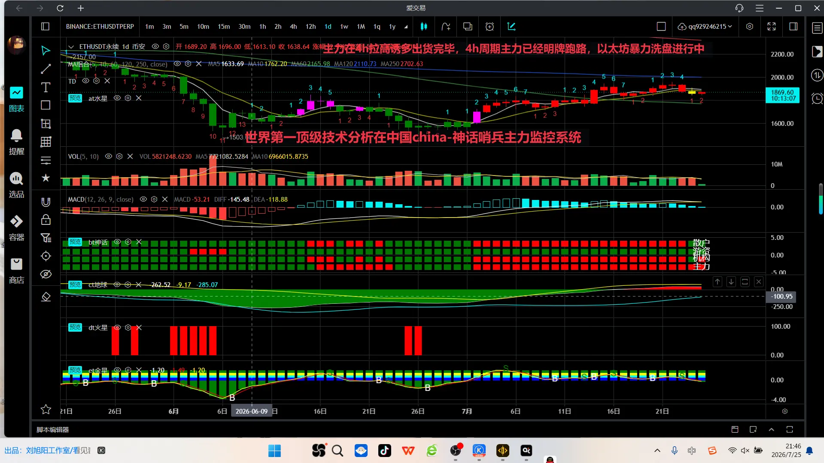
Task: Click the customer support headset icon
Action: click(x=739, y=8)
